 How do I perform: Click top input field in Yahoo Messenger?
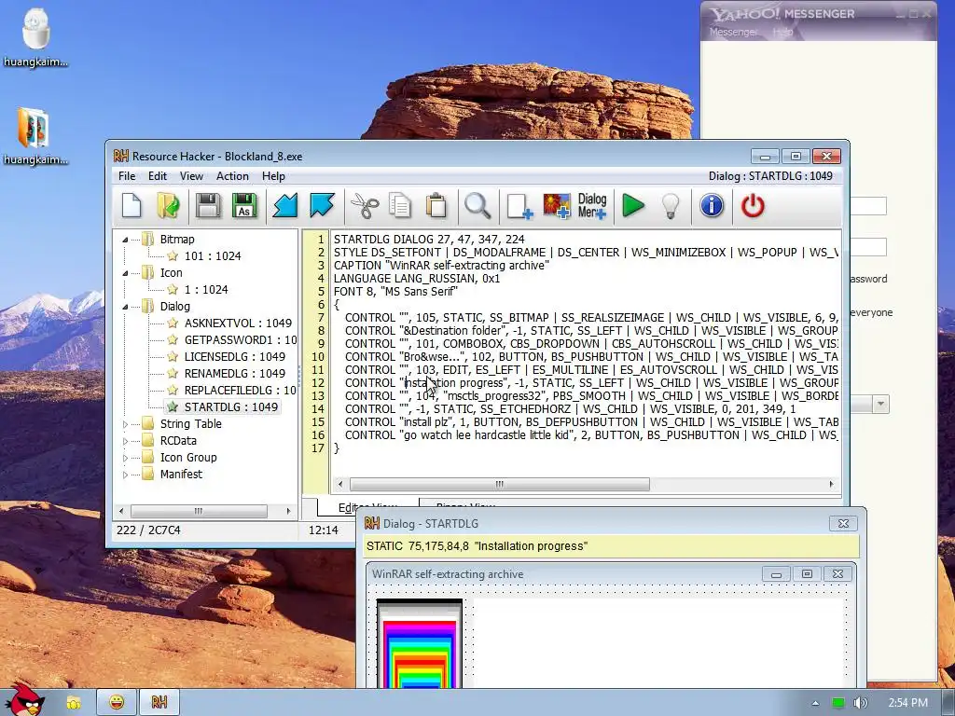pos(868,206)
